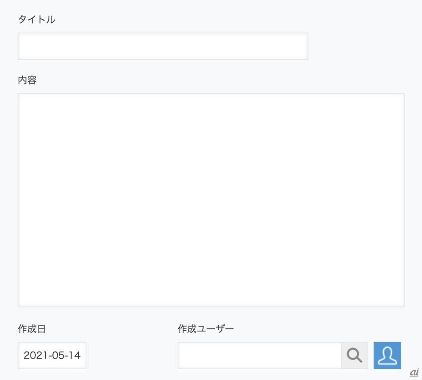Open the user picker via blue person icon

click(x=387, y=355)
